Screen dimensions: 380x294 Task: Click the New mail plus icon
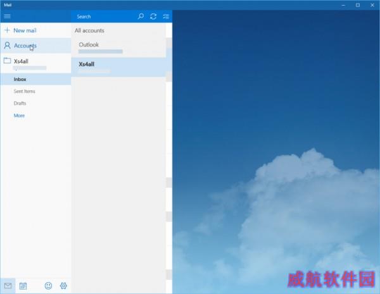(x=7, y=30)
